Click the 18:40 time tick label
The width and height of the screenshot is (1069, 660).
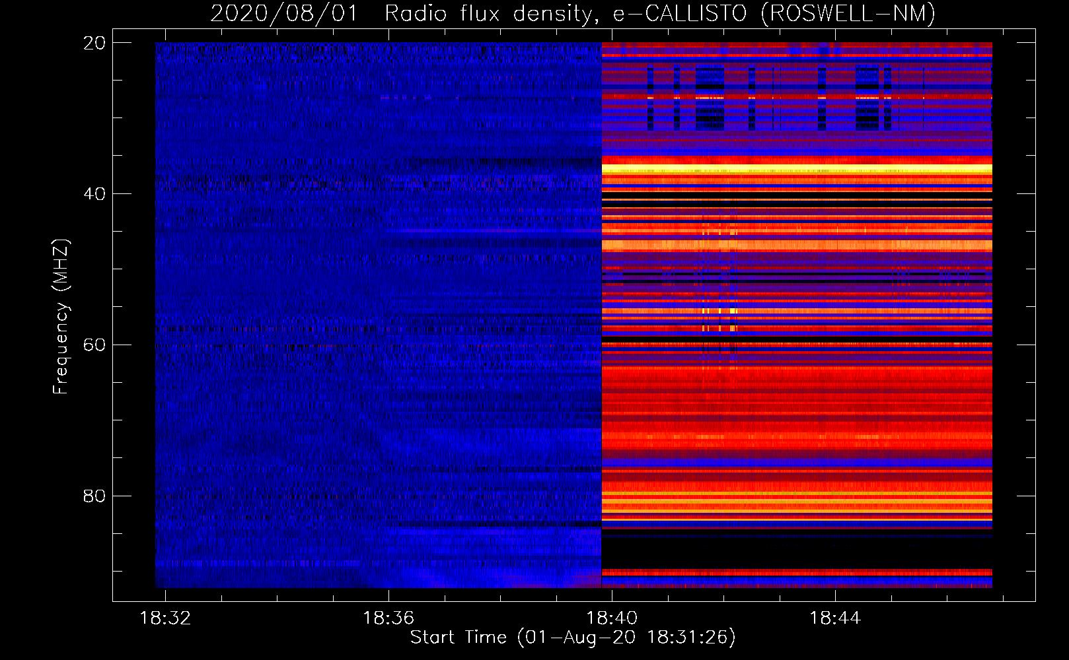[612, 618]
